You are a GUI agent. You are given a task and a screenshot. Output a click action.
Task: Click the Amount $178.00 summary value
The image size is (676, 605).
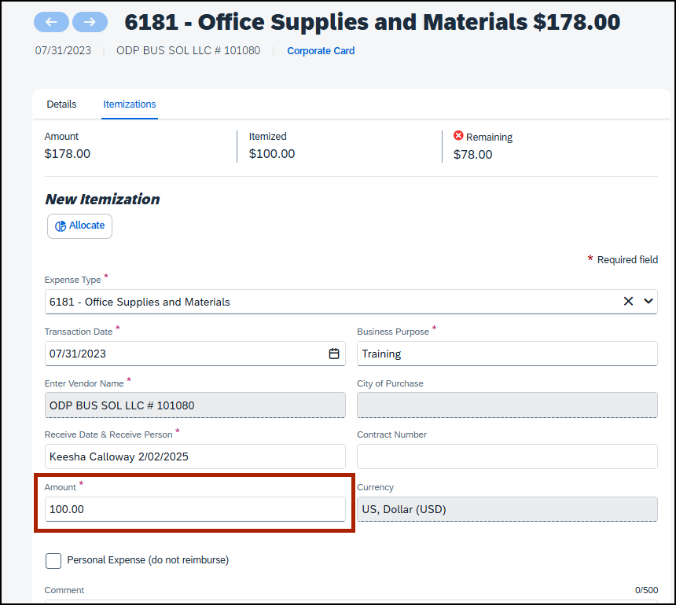click(x=68, y=154)
